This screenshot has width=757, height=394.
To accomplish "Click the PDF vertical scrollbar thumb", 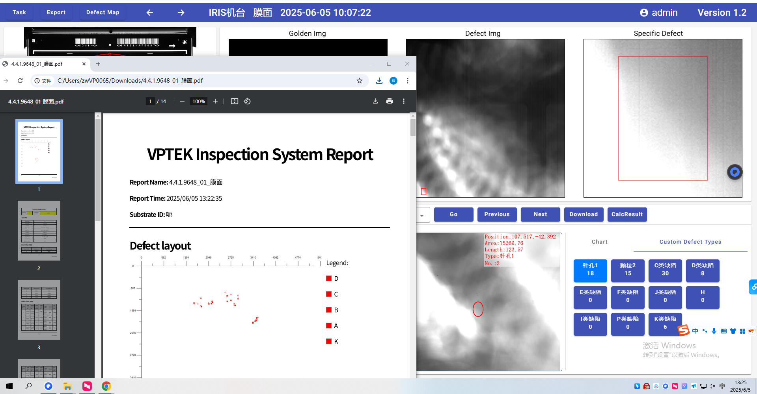I will [413, 127].
